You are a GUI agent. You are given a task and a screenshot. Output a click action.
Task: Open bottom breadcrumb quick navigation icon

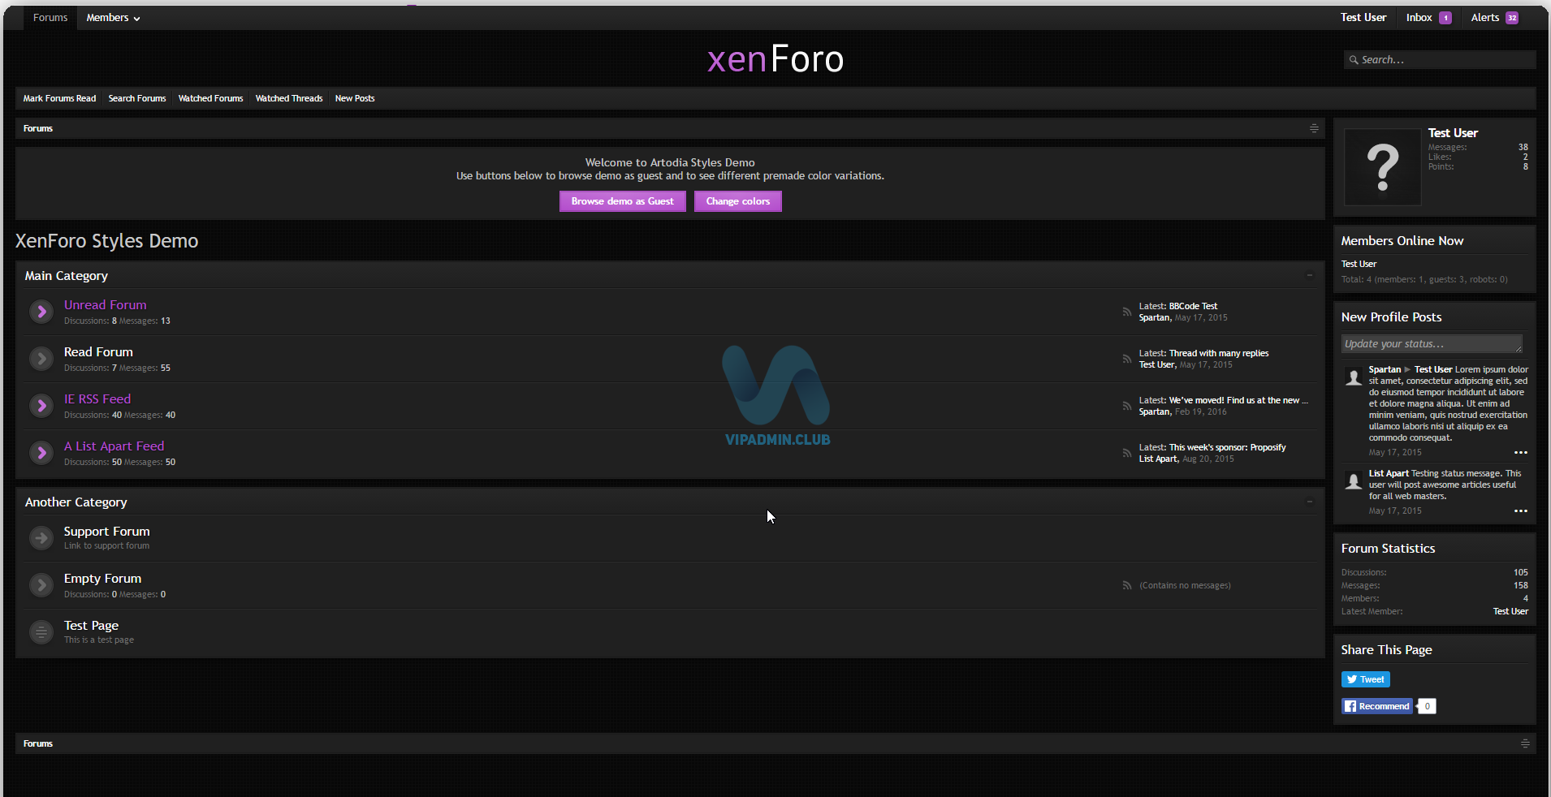1525,743
